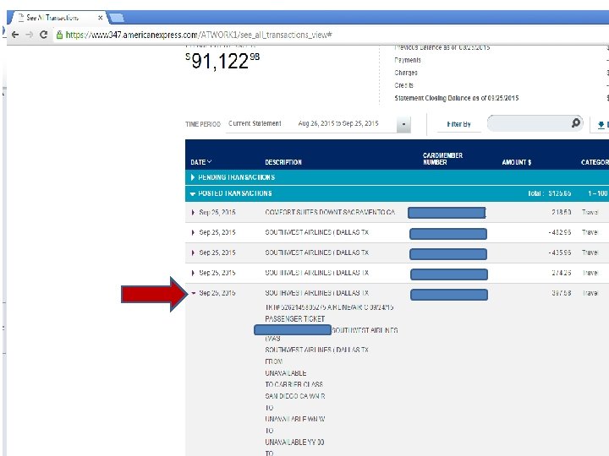Click the download arrow icon
The width and height of the screenshot is (609, 456).
601,124
